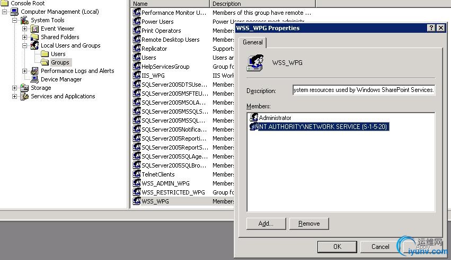Click the Shared Folders icon
Screen dimensions: 451x260
34,37
